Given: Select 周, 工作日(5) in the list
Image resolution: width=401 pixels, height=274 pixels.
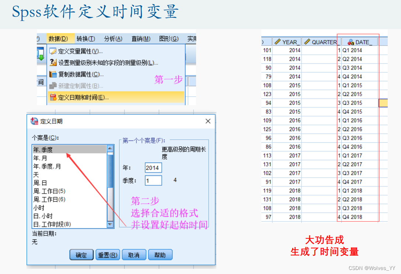Looking at the screenshot, I should click(x=69, y=191).
